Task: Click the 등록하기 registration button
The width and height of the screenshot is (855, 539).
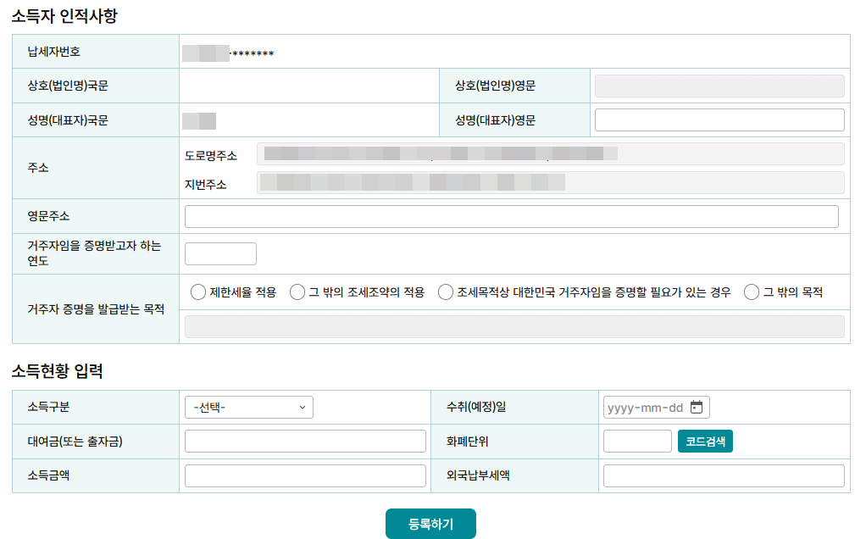Action: [x=430, y=524]
